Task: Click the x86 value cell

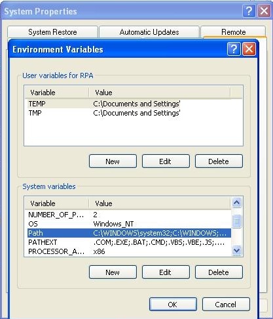Action: pos(99,251)
